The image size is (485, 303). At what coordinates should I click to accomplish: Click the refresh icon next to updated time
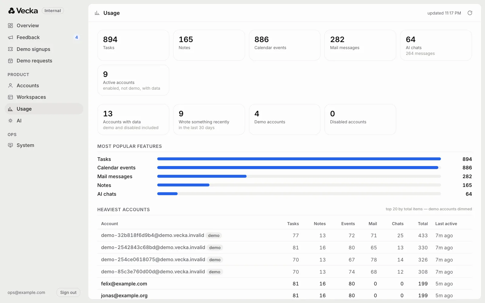point(470,13)
